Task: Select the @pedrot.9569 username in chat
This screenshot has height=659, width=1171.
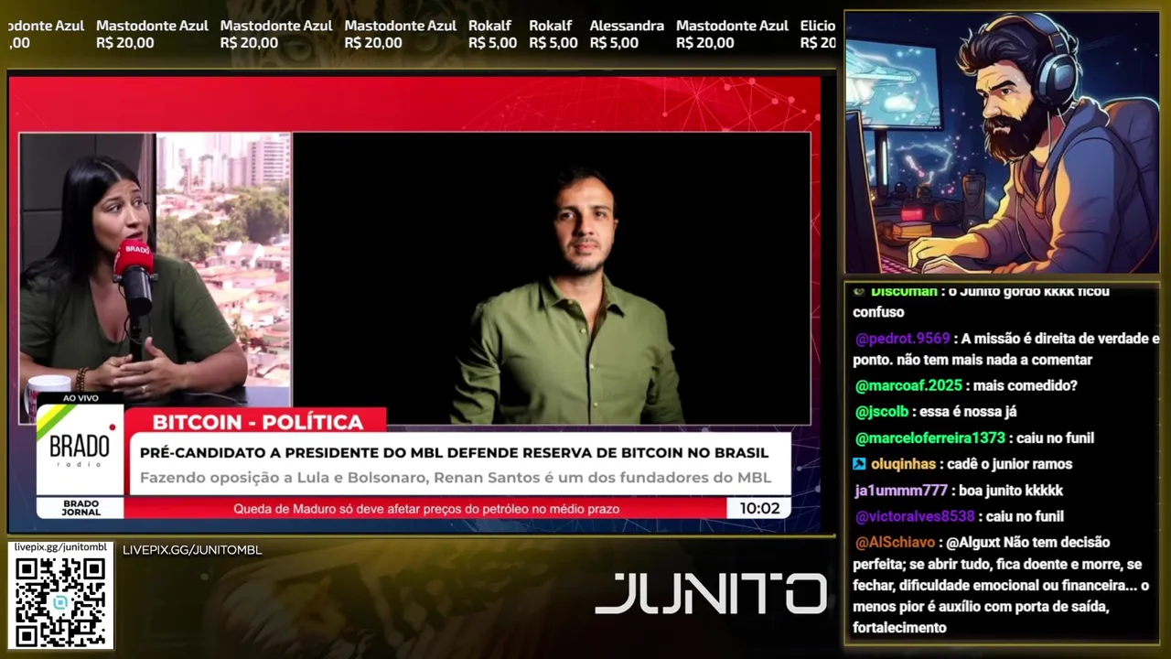Action: pos(902,339)
